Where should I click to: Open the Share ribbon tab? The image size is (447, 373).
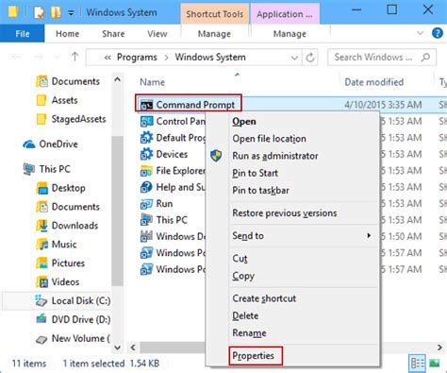point(113,34)
